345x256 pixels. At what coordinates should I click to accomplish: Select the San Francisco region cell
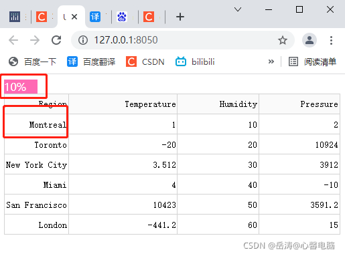36,205
